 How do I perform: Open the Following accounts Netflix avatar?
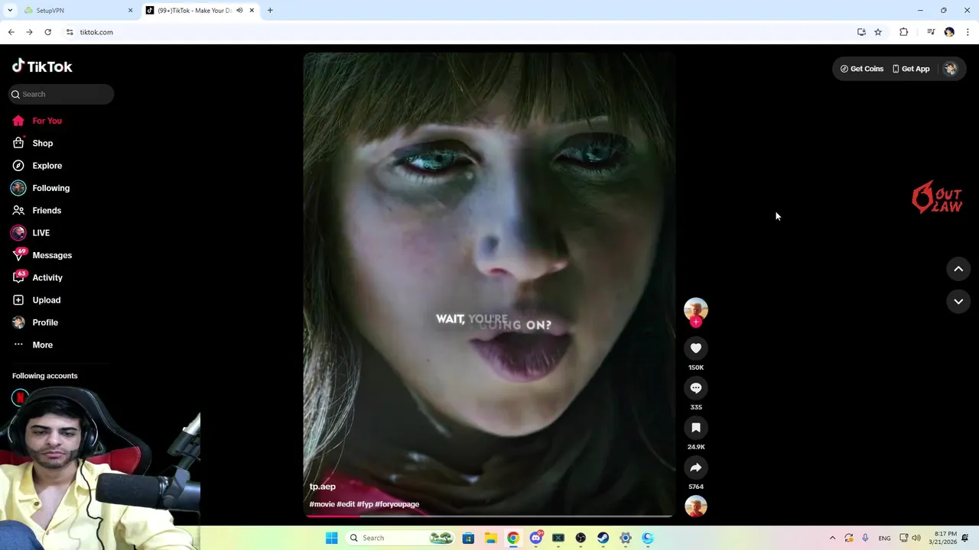pos(20,398)
